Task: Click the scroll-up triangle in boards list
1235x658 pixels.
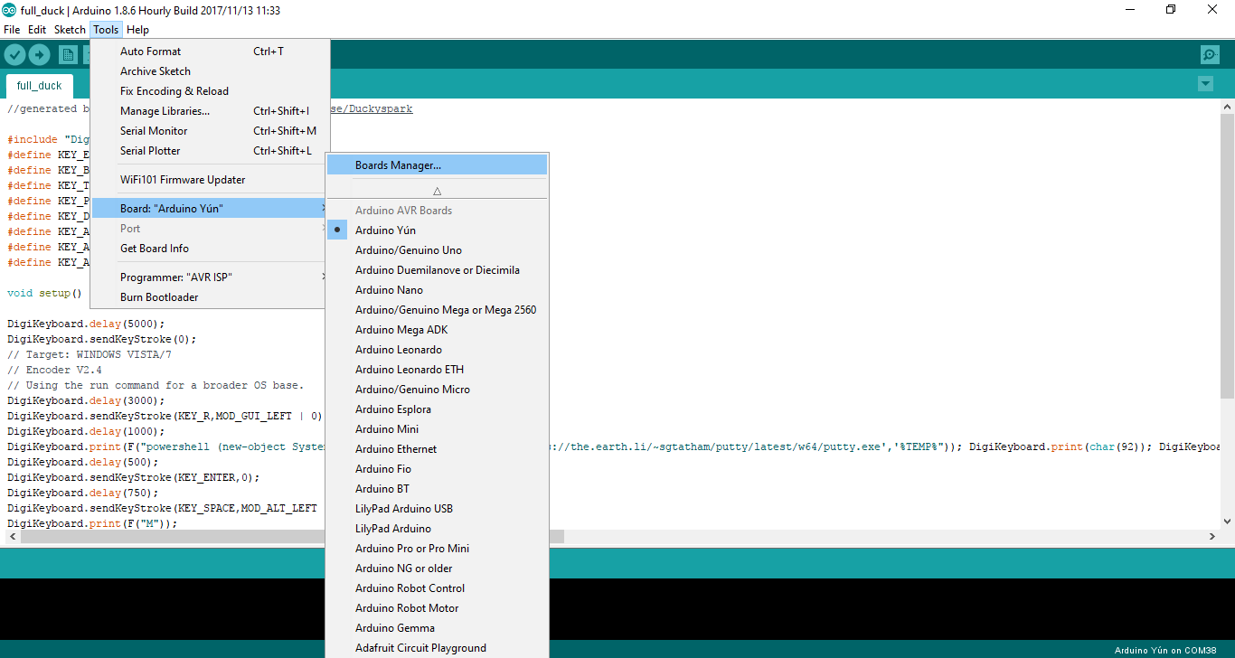Action: pos(437,192)
